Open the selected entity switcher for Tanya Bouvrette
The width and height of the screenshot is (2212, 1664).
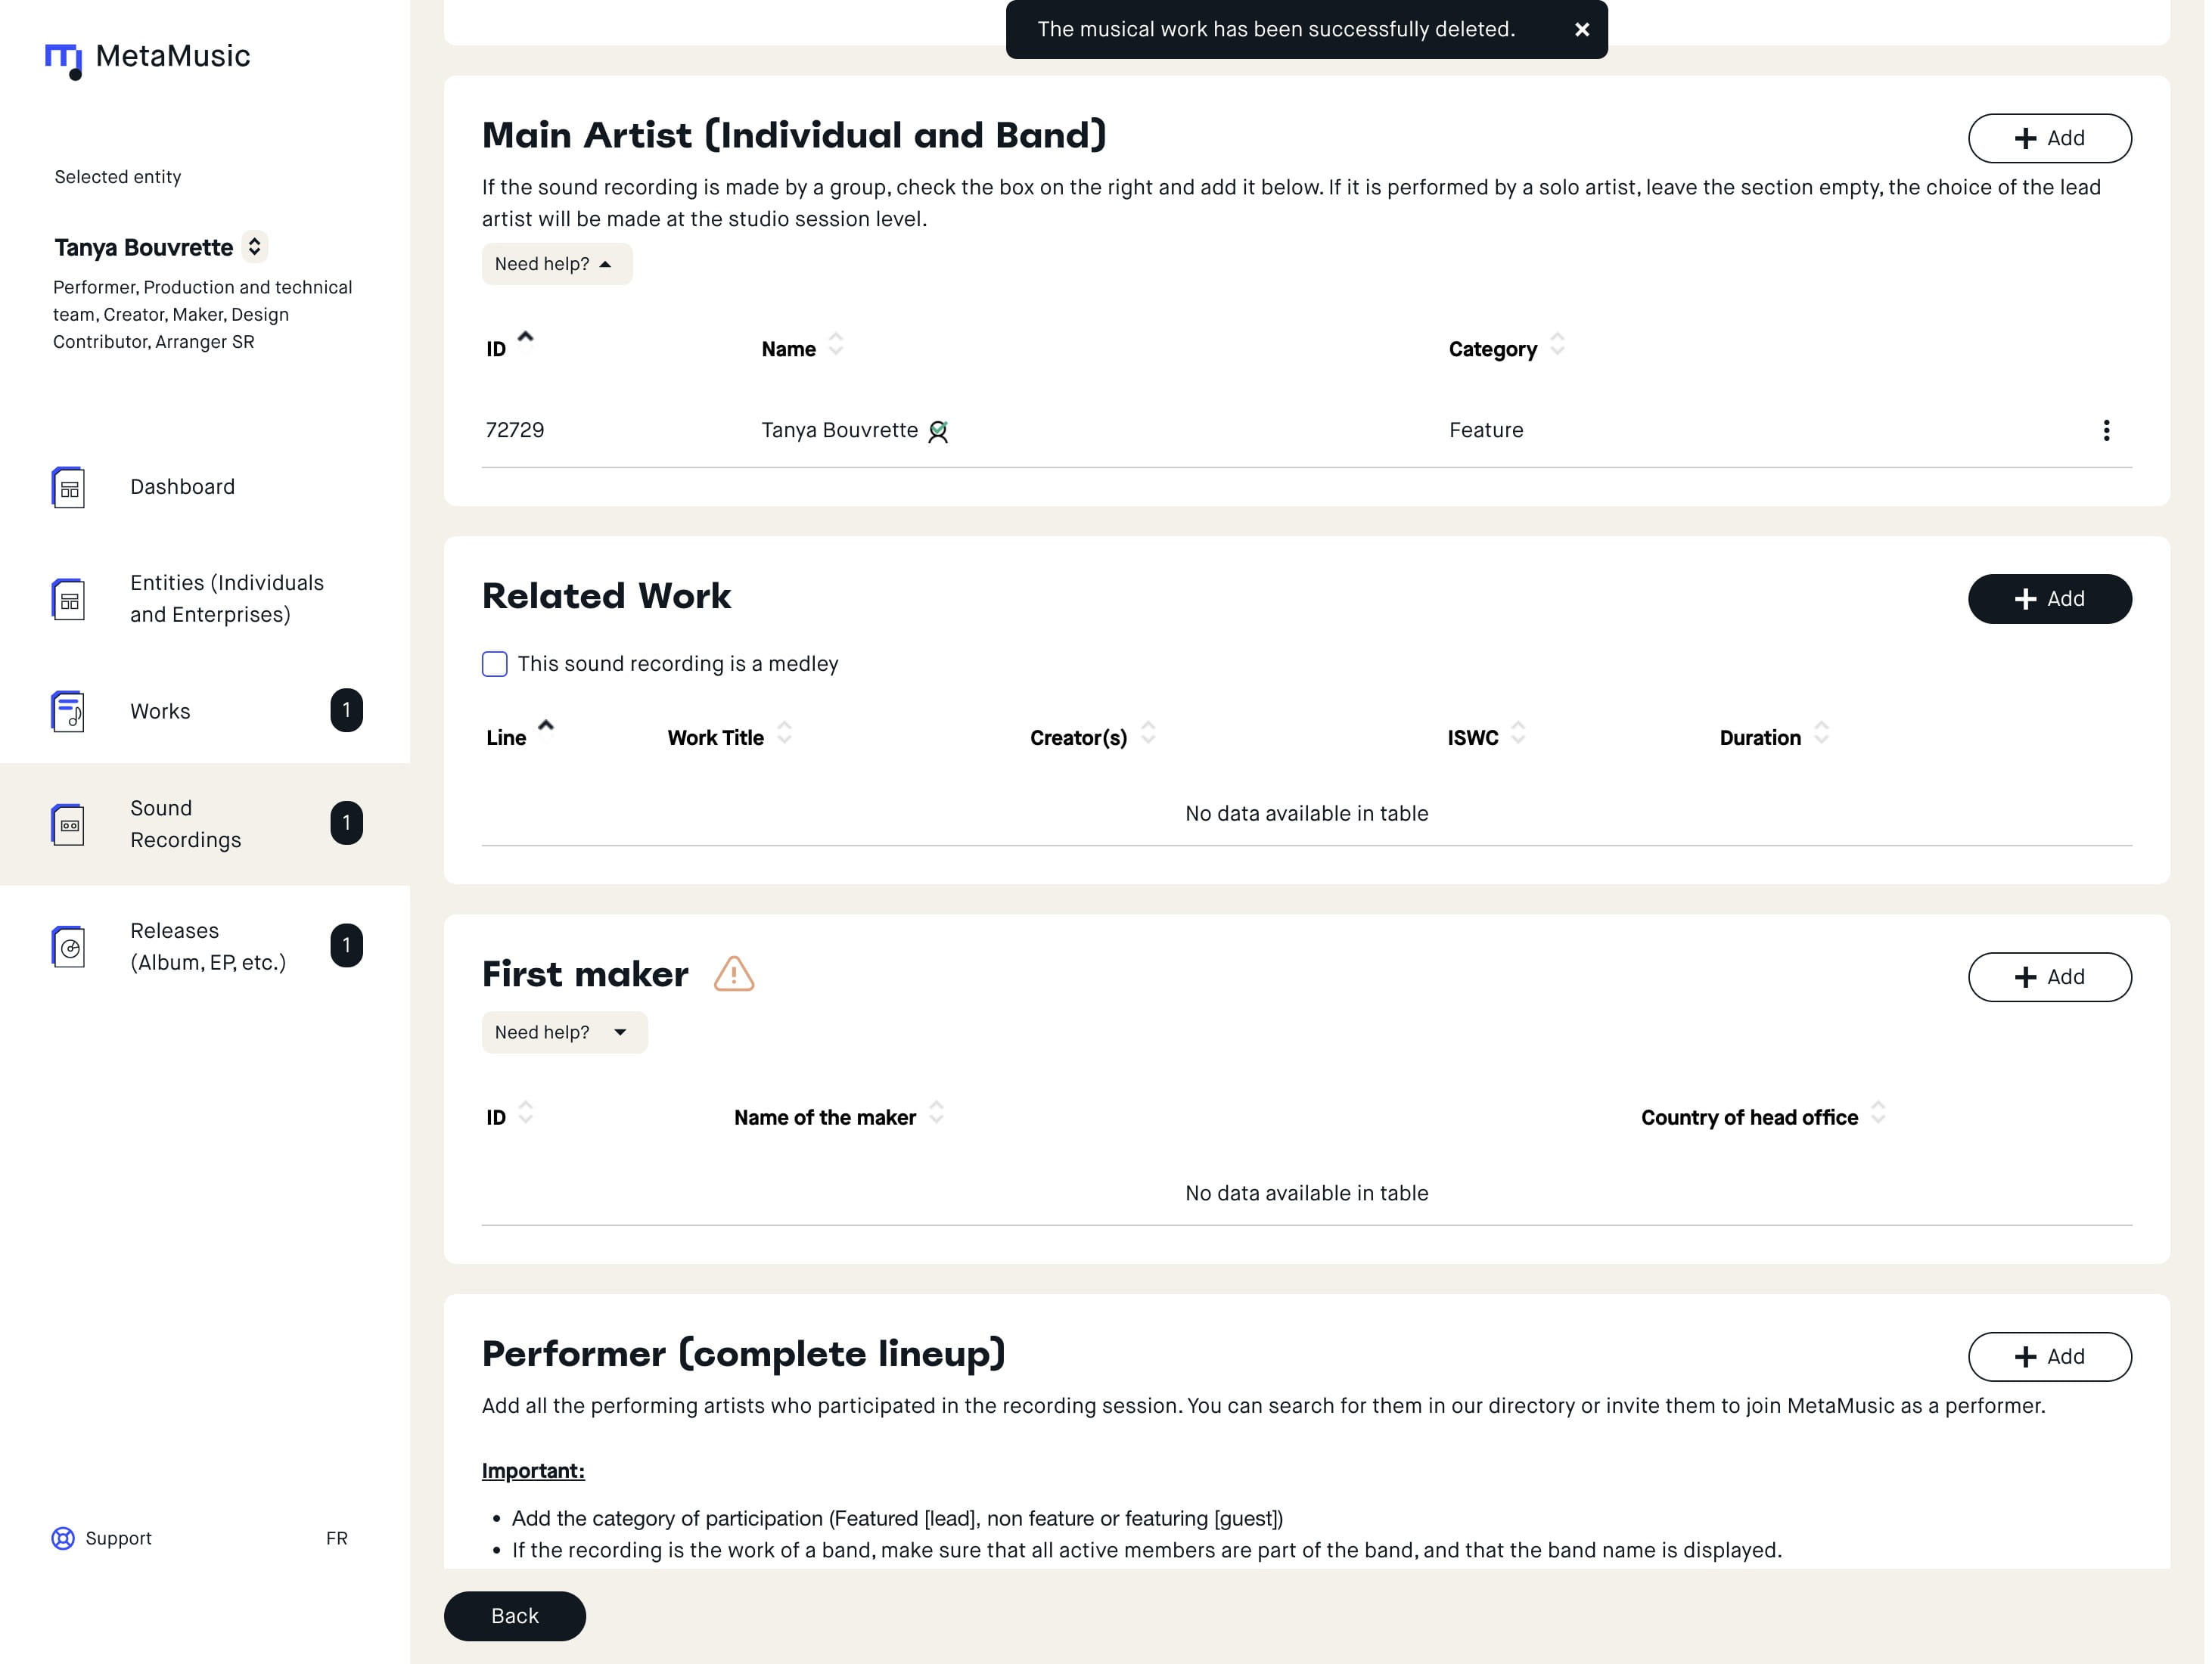[x=255, y=247]
